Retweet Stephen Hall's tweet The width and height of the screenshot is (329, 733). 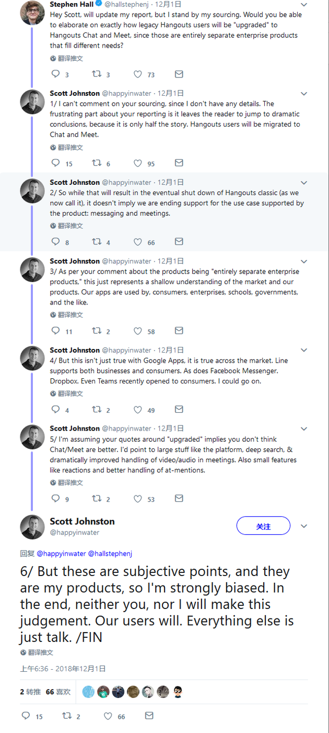(97, 74)
